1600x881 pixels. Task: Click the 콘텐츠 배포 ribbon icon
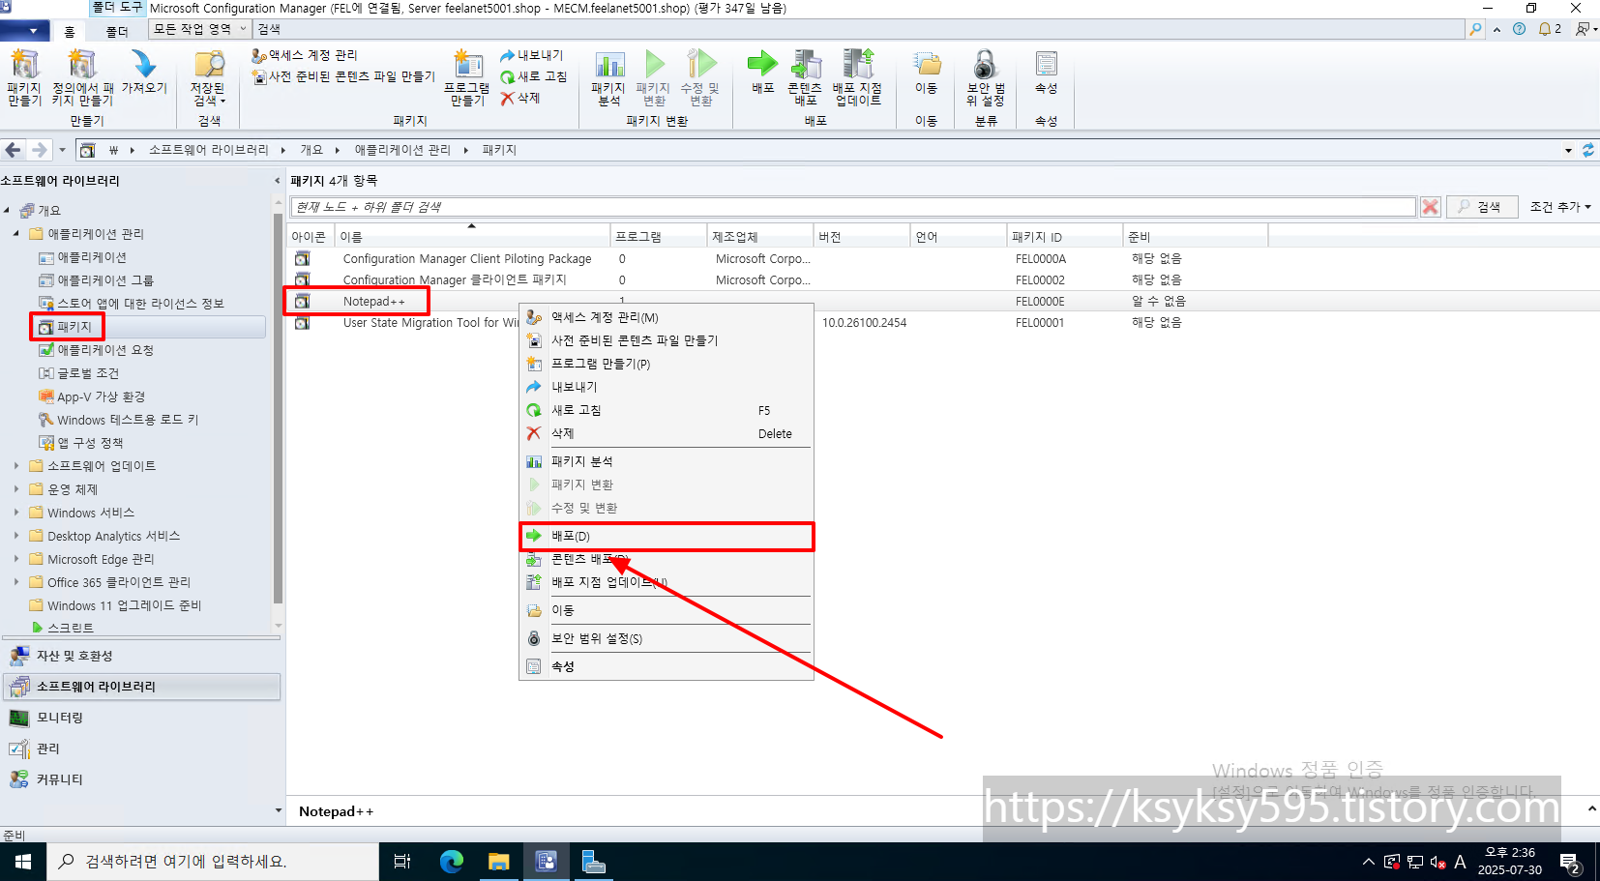tap(805, 77)
